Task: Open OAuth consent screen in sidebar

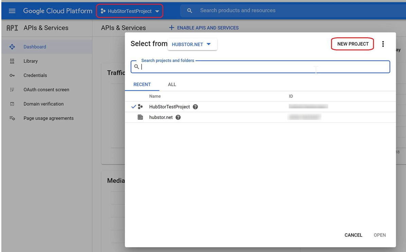Action: pos(47,90)
